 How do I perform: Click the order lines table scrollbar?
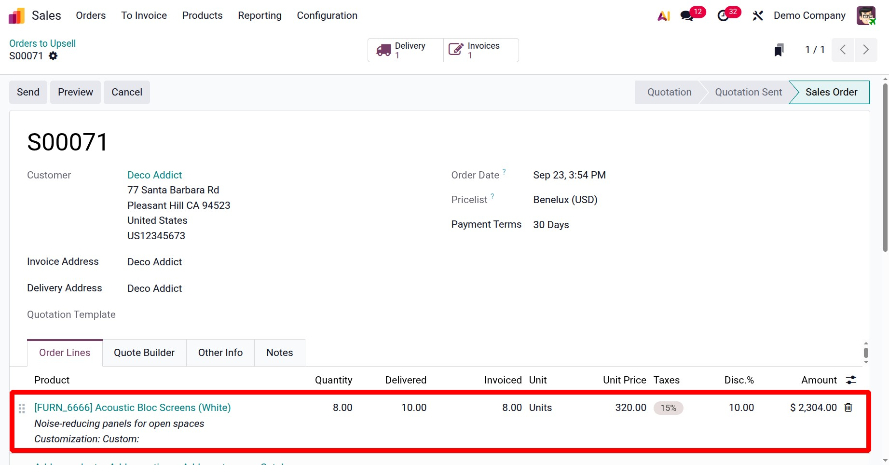click(866, 353)
